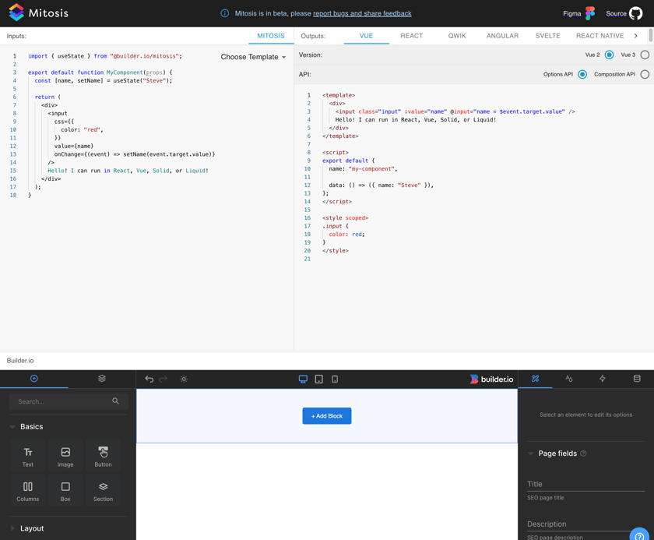Show more output tabs with chevron
Screen dimensions: 654x540
pos(635,36)
